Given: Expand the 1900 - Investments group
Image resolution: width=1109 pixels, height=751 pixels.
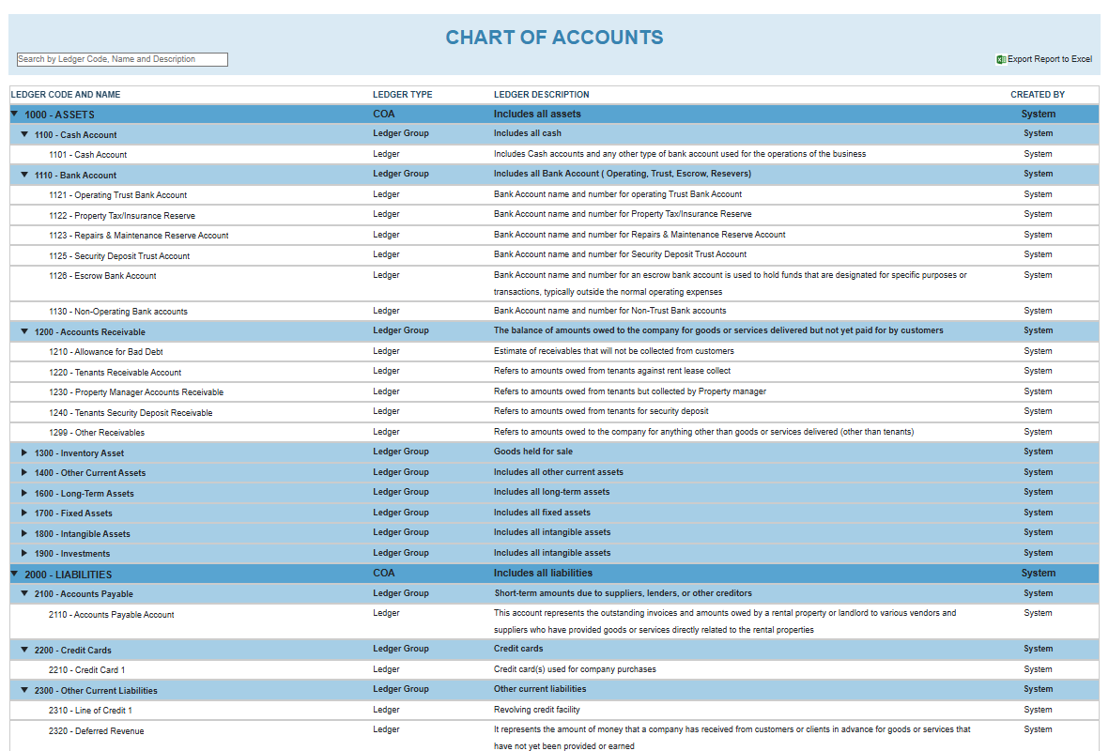Looking at the screenshot, I should tap(24, 552).
